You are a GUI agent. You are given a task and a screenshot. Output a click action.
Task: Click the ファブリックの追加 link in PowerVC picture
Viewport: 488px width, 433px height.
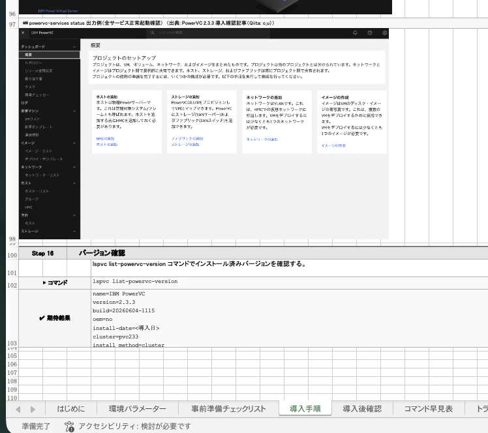(187, 139)
